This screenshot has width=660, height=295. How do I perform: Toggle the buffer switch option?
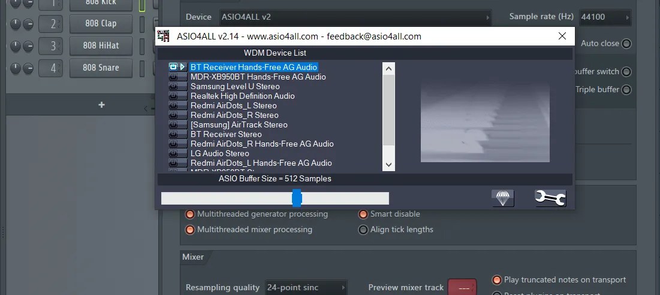tap(626, 71)
